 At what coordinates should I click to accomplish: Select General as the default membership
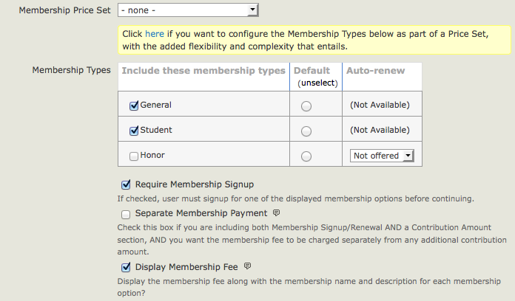pyautogui.click(x=306, y=106)
